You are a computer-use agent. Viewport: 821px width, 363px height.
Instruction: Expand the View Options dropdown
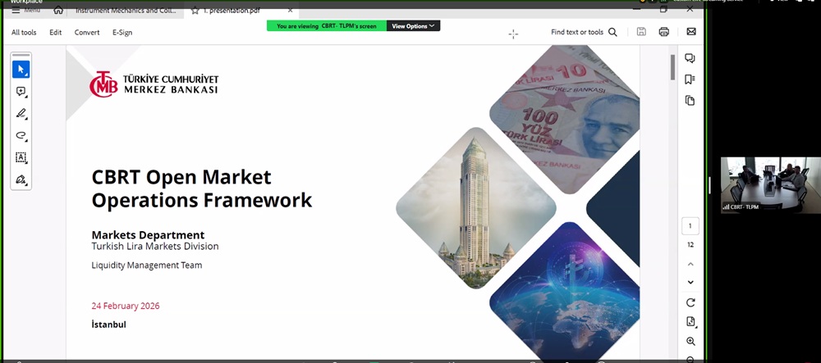pyautogui.click(x=413, y=26)
